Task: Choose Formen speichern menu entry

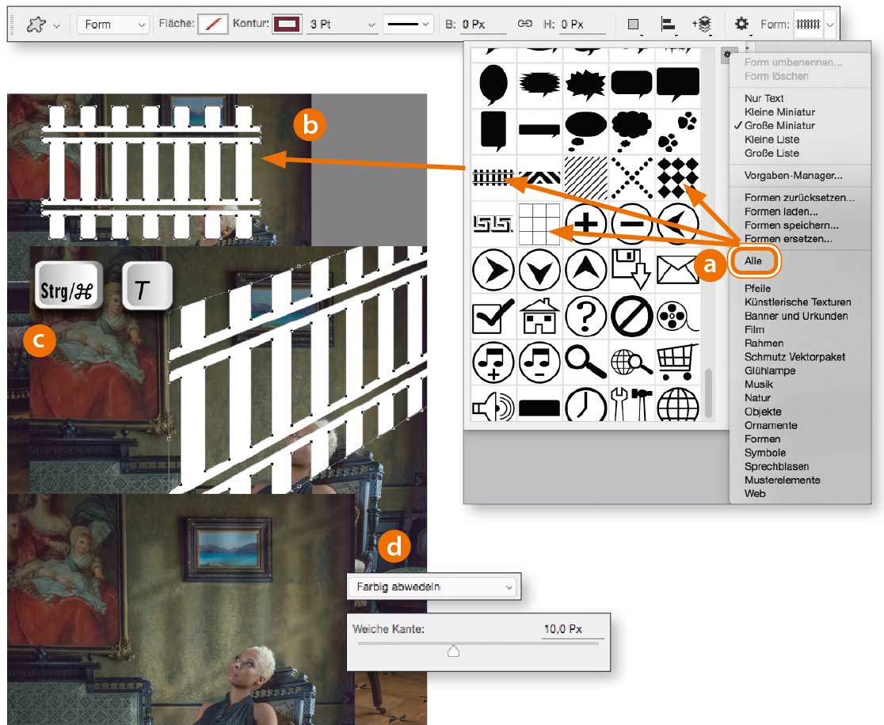Action: 791,226
